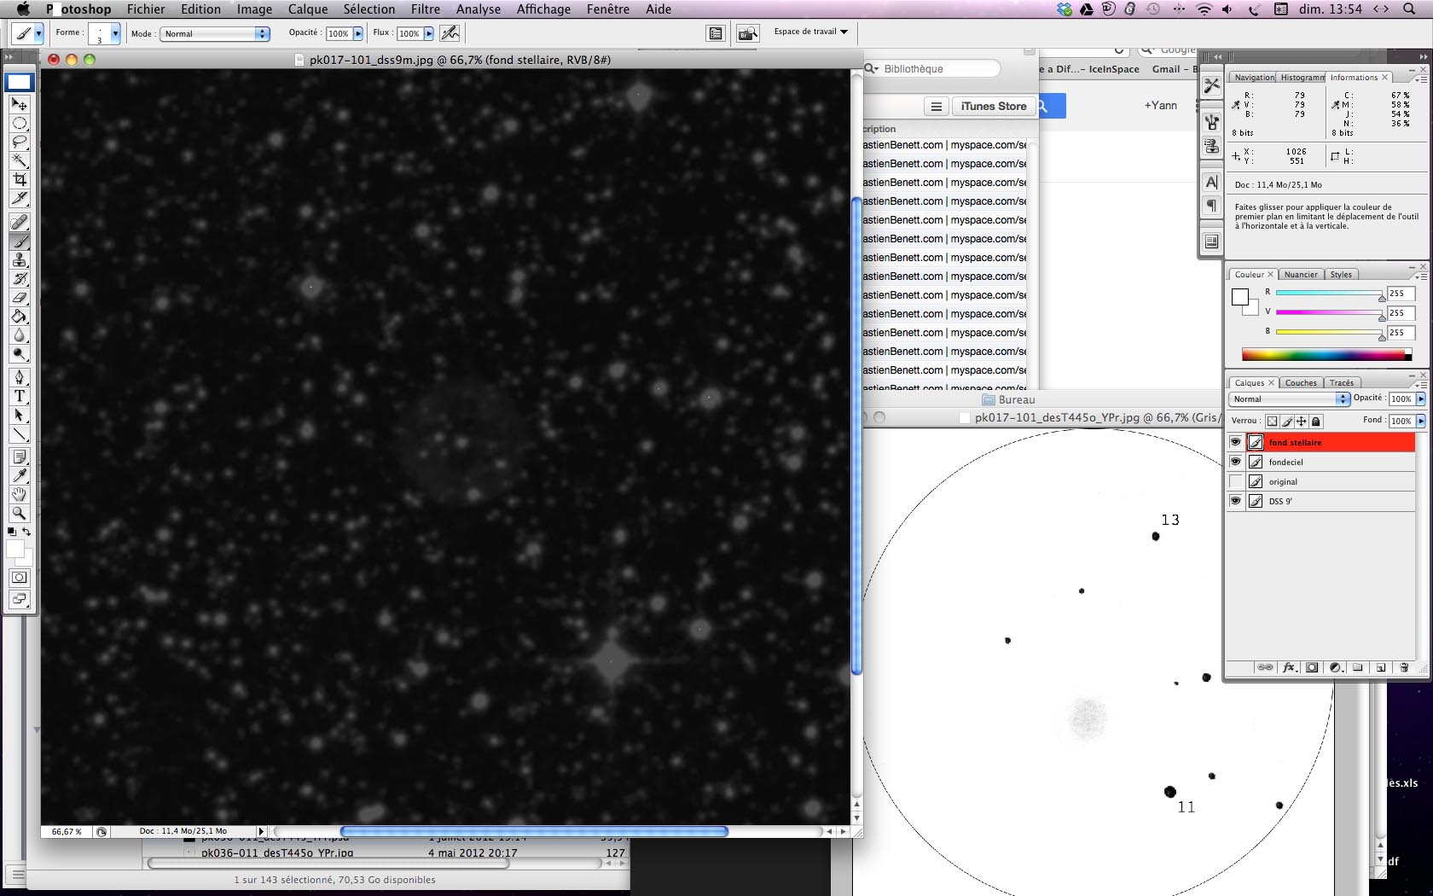Select the Clone Stamp tool
The width and height of the screenshot is (1433, 896).
coord(19,260)
